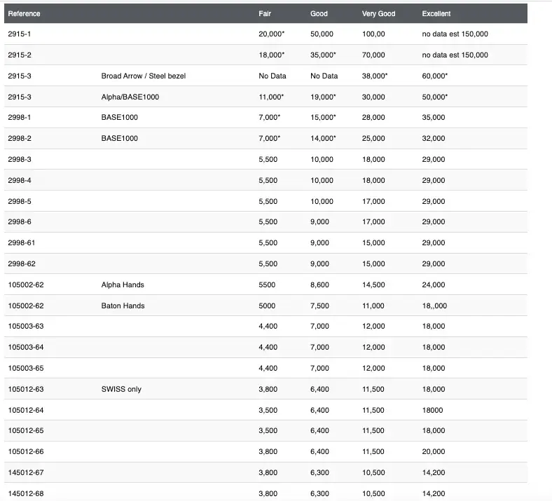Select the 100,00 Very Good value
Viewport: 552px width, 501px height.
(373, 34)
